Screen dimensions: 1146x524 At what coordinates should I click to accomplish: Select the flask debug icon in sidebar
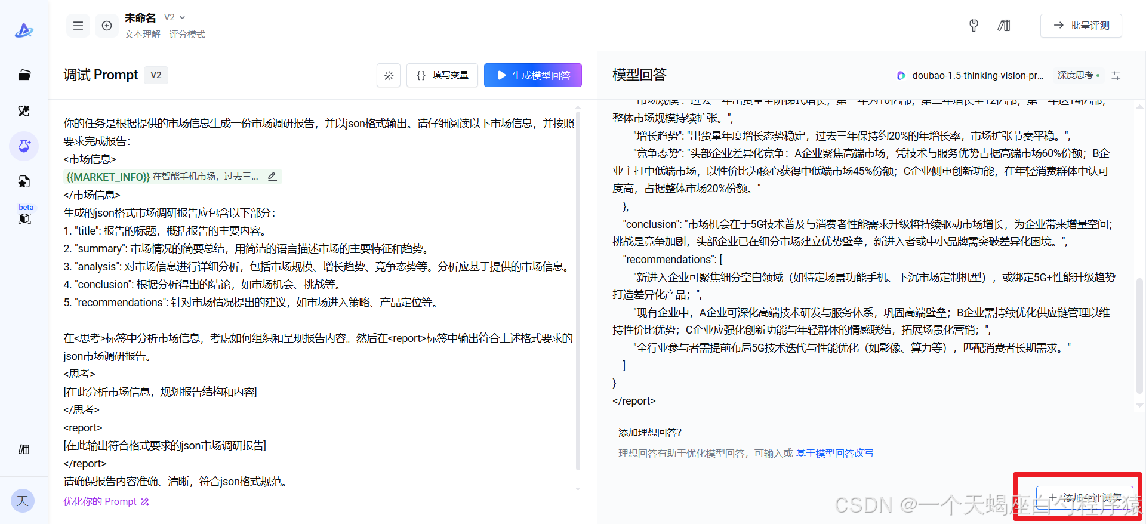(24, 146)
